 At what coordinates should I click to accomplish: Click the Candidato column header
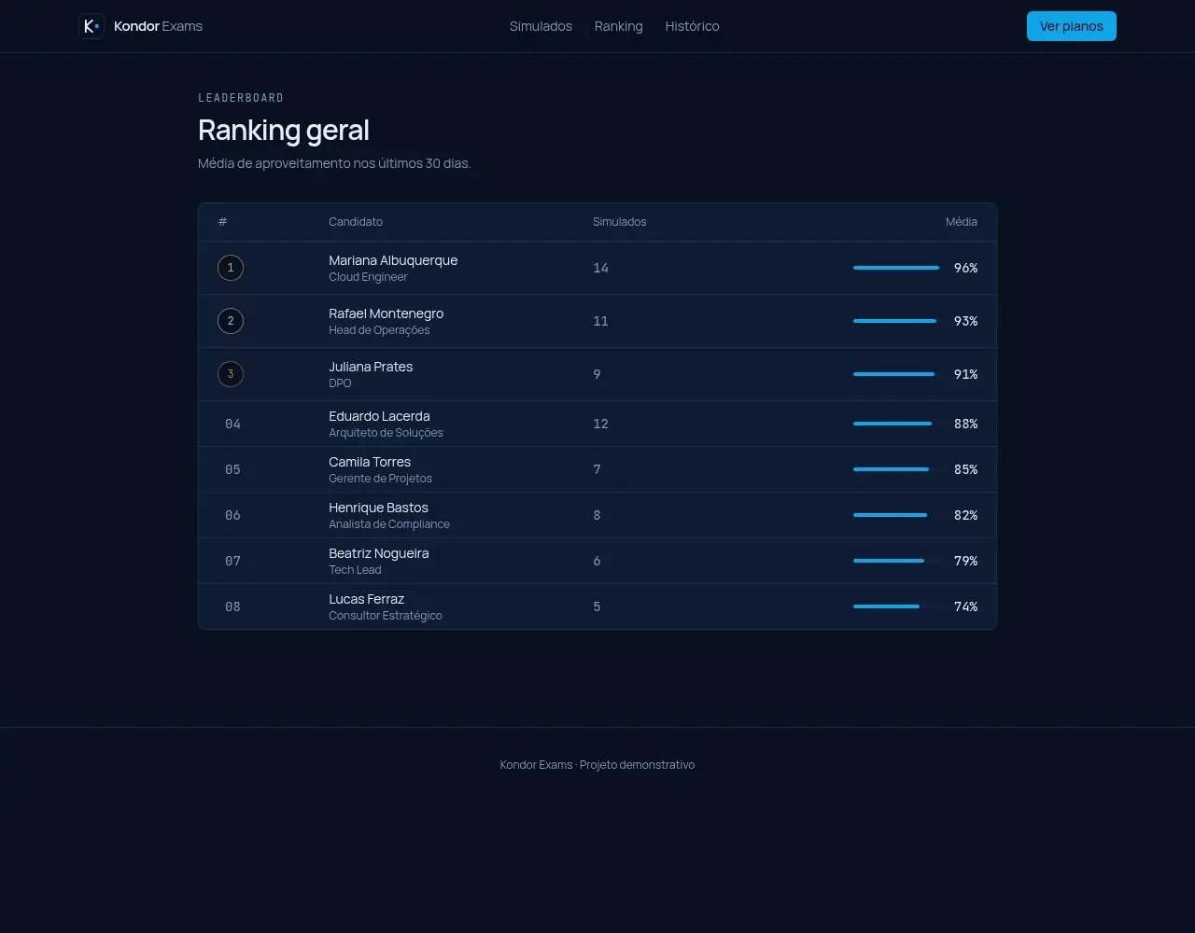click(356, 222)
